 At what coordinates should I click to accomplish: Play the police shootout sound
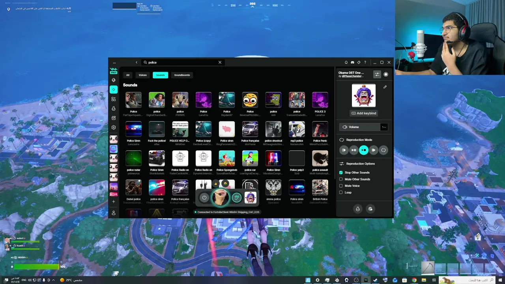pyautogui.click(x=273, y=129)
